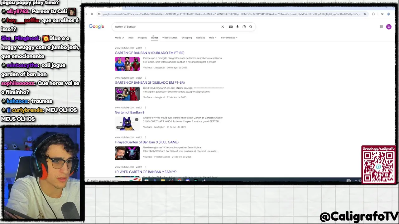The image size is (399, 224).
Task: Click YouTube · Jazzghost · 30 de ago. de 2025
Action: coord(165,68)
